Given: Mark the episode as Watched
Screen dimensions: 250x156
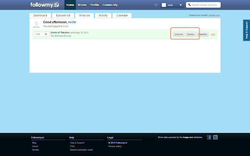Looking at the screenshot, I should pyautogui.click(x=202, y=34).
